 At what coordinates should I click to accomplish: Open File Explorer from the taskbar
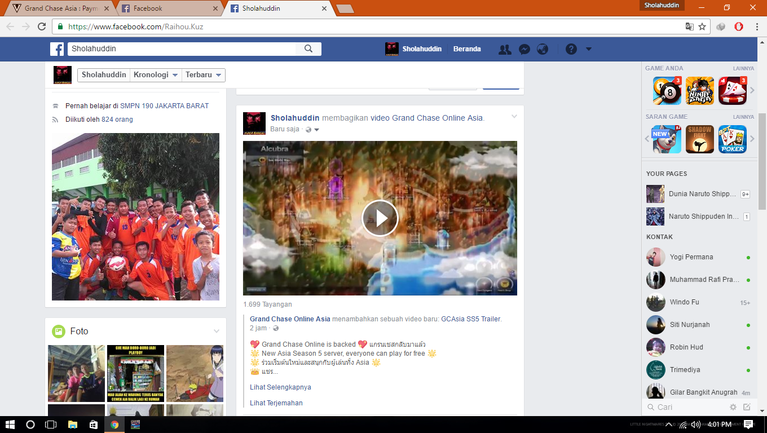coord(72,425)
